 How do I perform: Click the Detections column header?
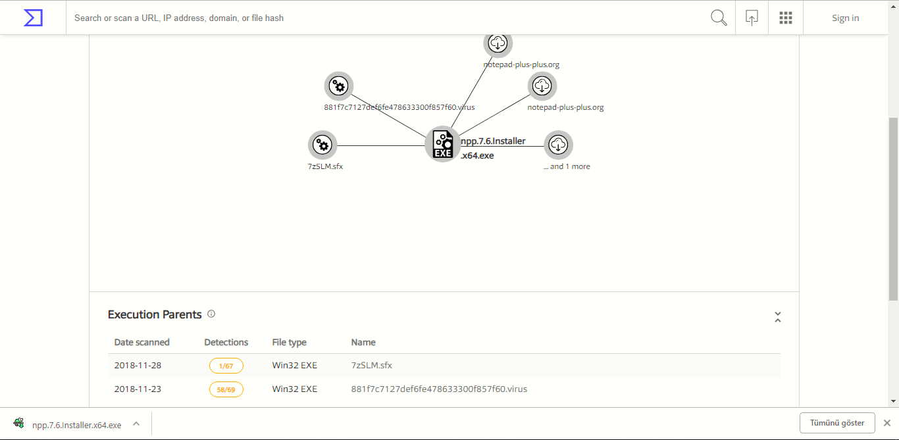click(x=226, y=342)
